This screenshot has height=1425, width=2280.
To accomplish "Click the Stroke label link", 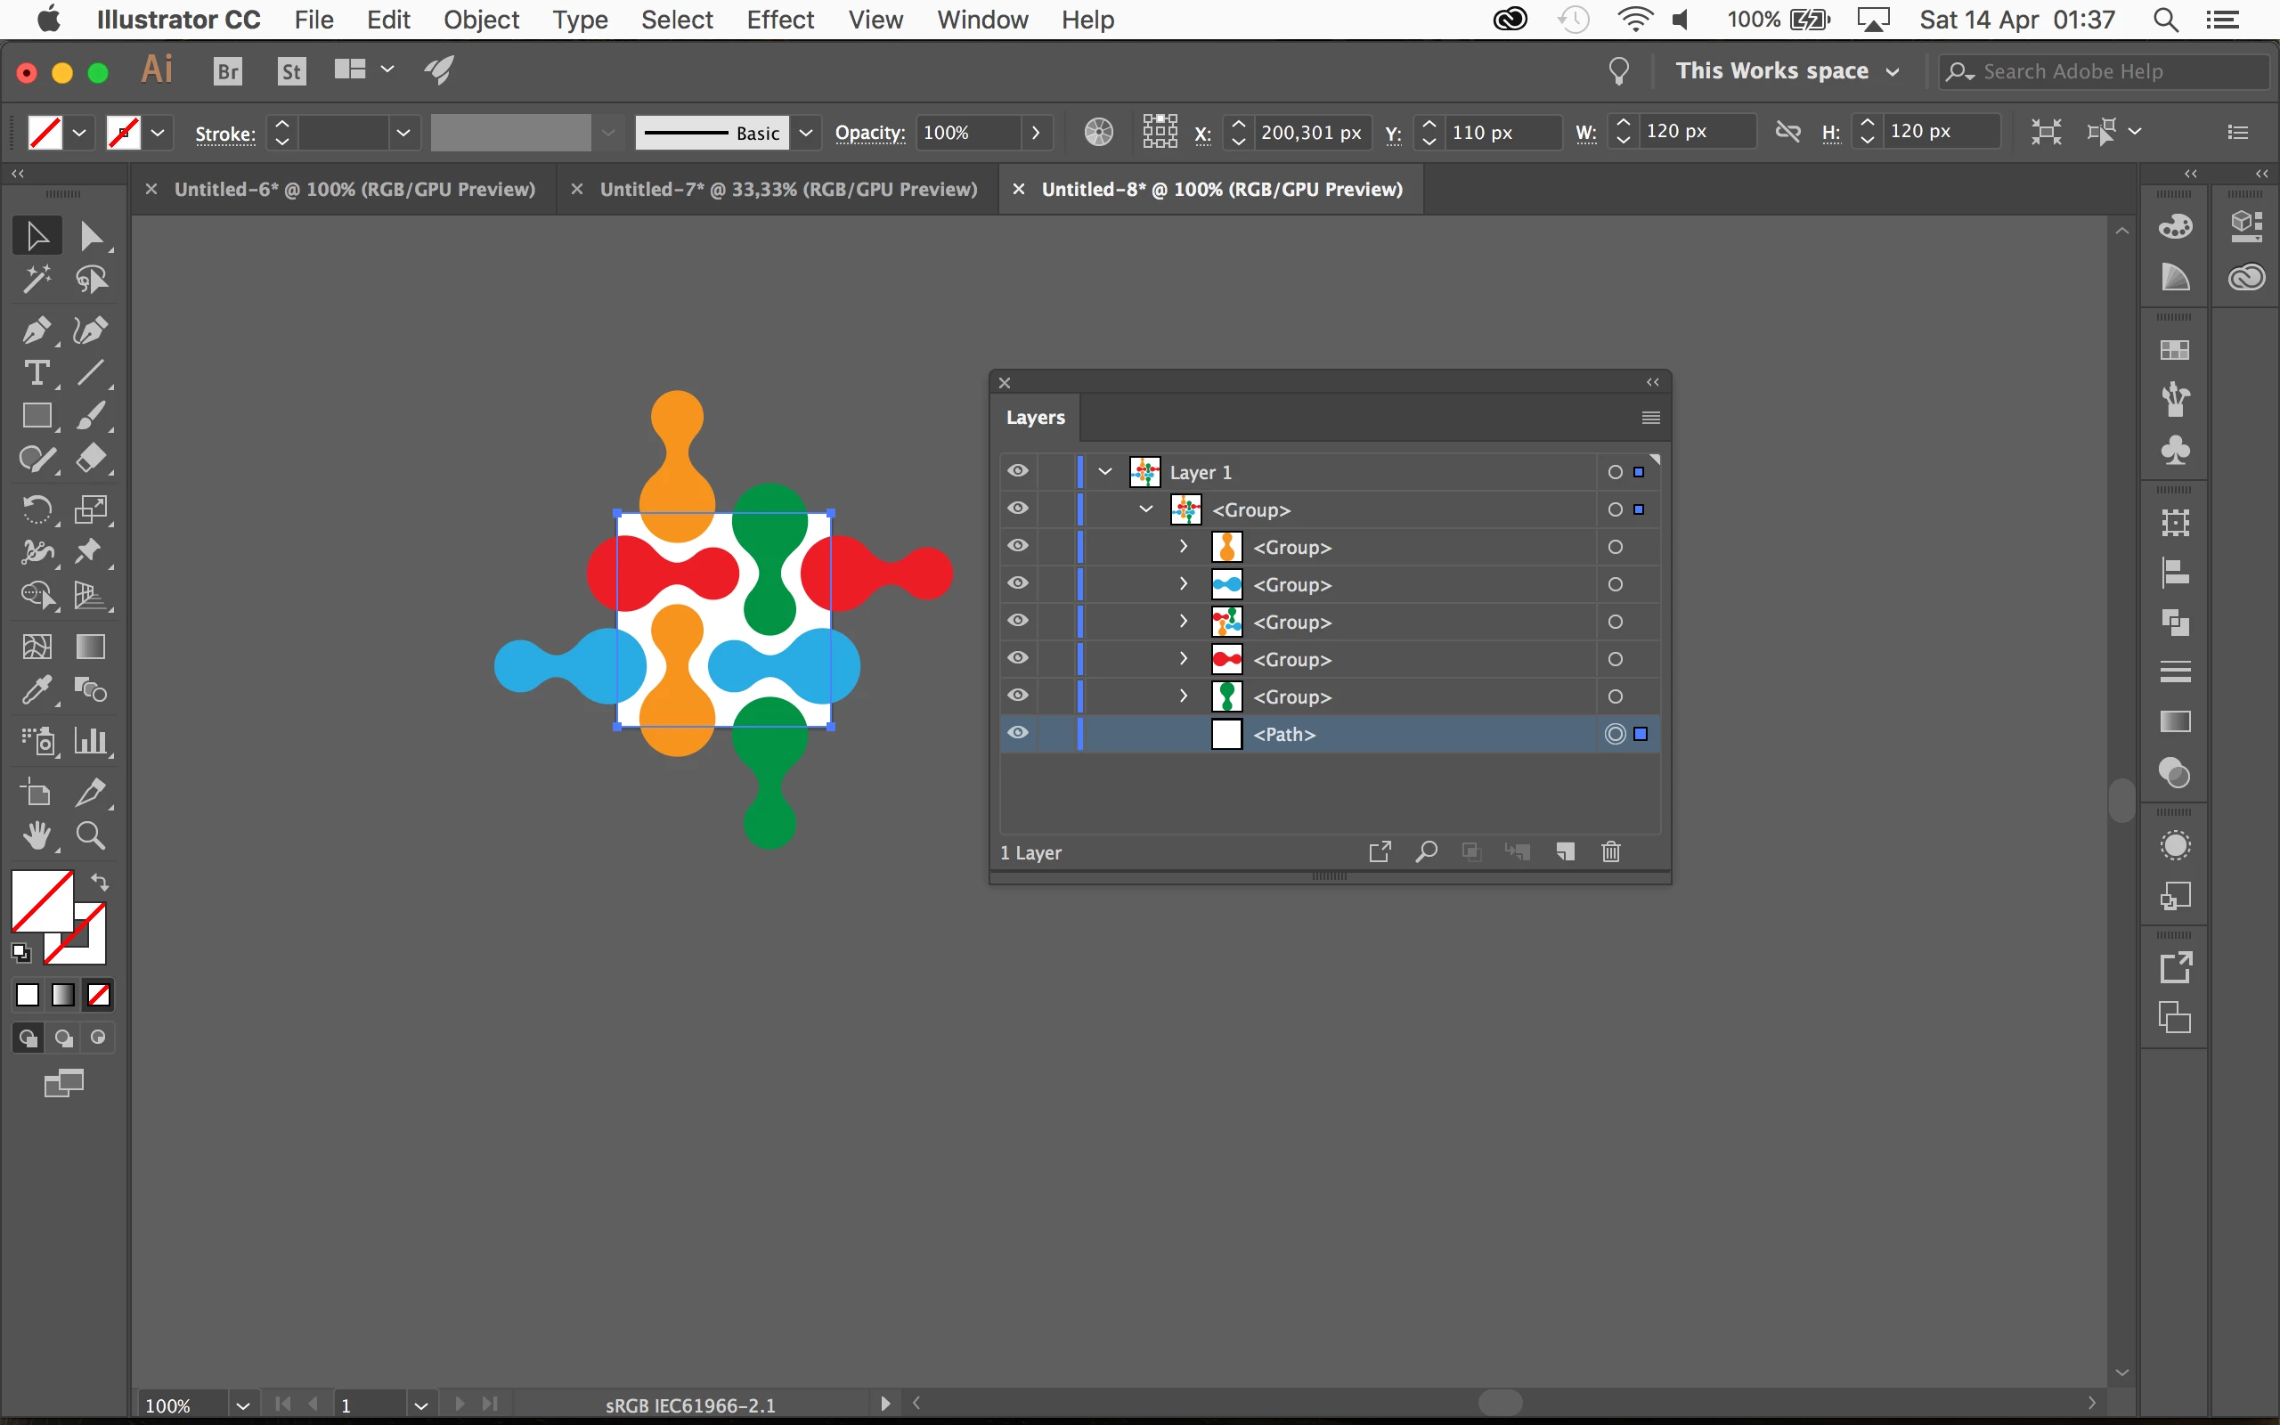I will click(x=225, y=134).
